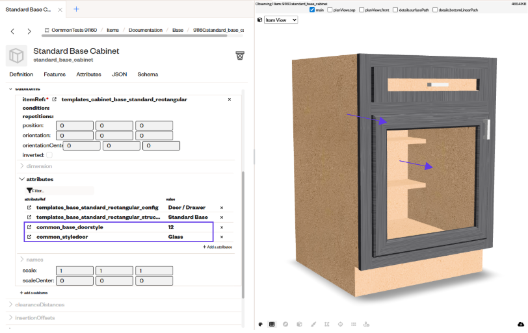Open new tab with the plus icon
This screenshot has height=333, width=528.
77,9
